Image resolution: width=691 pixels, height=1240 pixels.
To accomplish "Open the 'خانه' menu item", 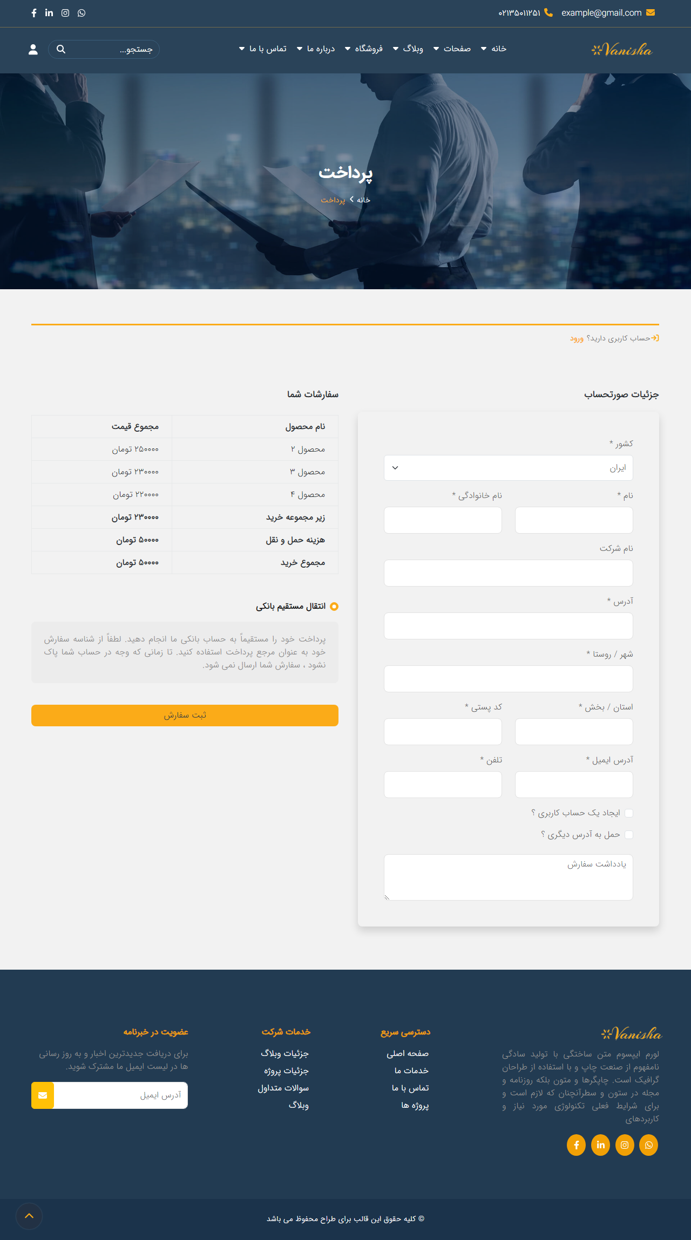I will pos(494,49).
